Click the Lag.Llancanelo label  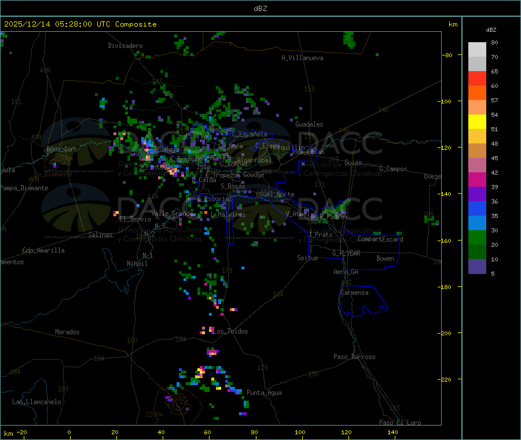tap(37, 402)
